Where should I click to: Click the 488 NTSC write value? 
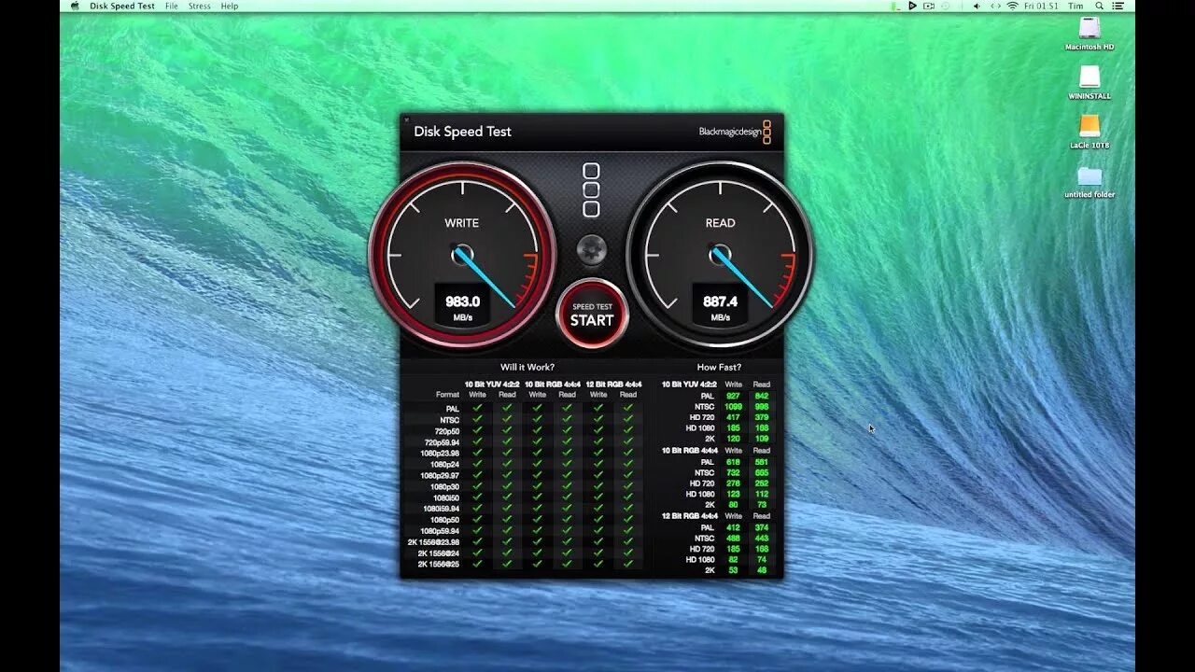733,539
